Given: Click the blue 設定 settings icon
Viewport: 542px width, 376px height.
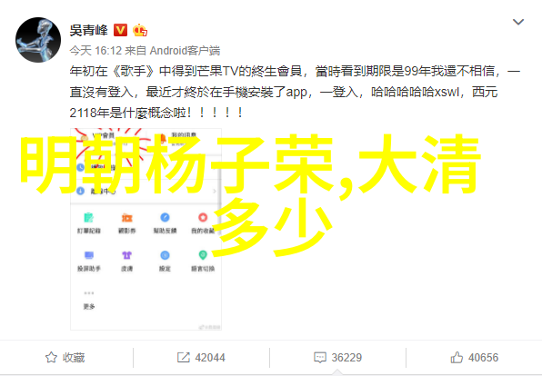Looking at the screenshot, I should pos(165,255).
